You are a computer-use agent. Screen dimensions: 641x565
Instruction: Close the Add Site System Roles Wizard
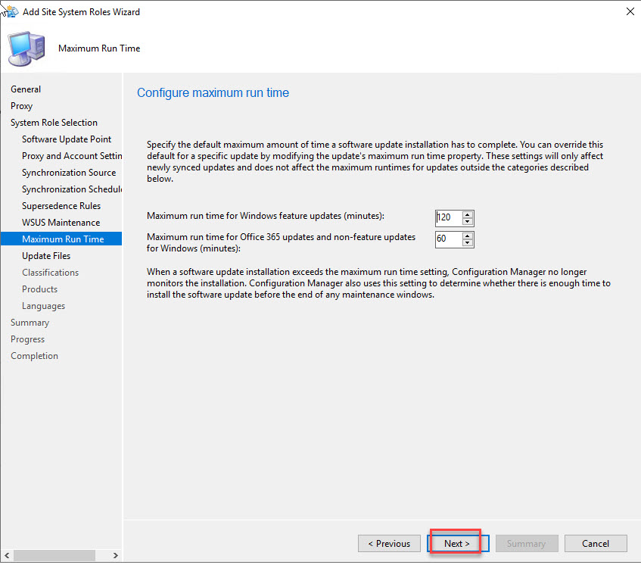pos(630,12)
